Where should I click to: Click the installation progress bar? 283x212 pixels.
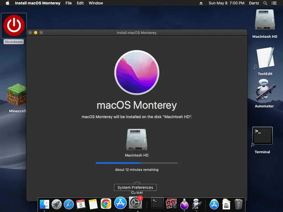137,163
